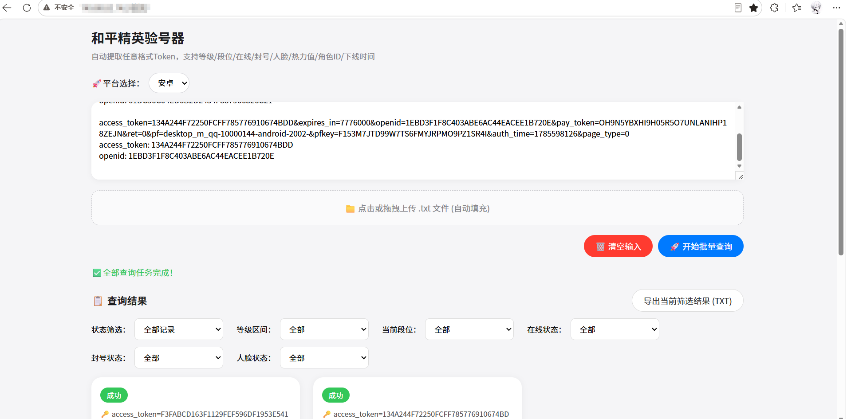Screen dimensions: 847x419
Task: Click the blue 开始批量查询 button
Action: [x=701, y=246]
